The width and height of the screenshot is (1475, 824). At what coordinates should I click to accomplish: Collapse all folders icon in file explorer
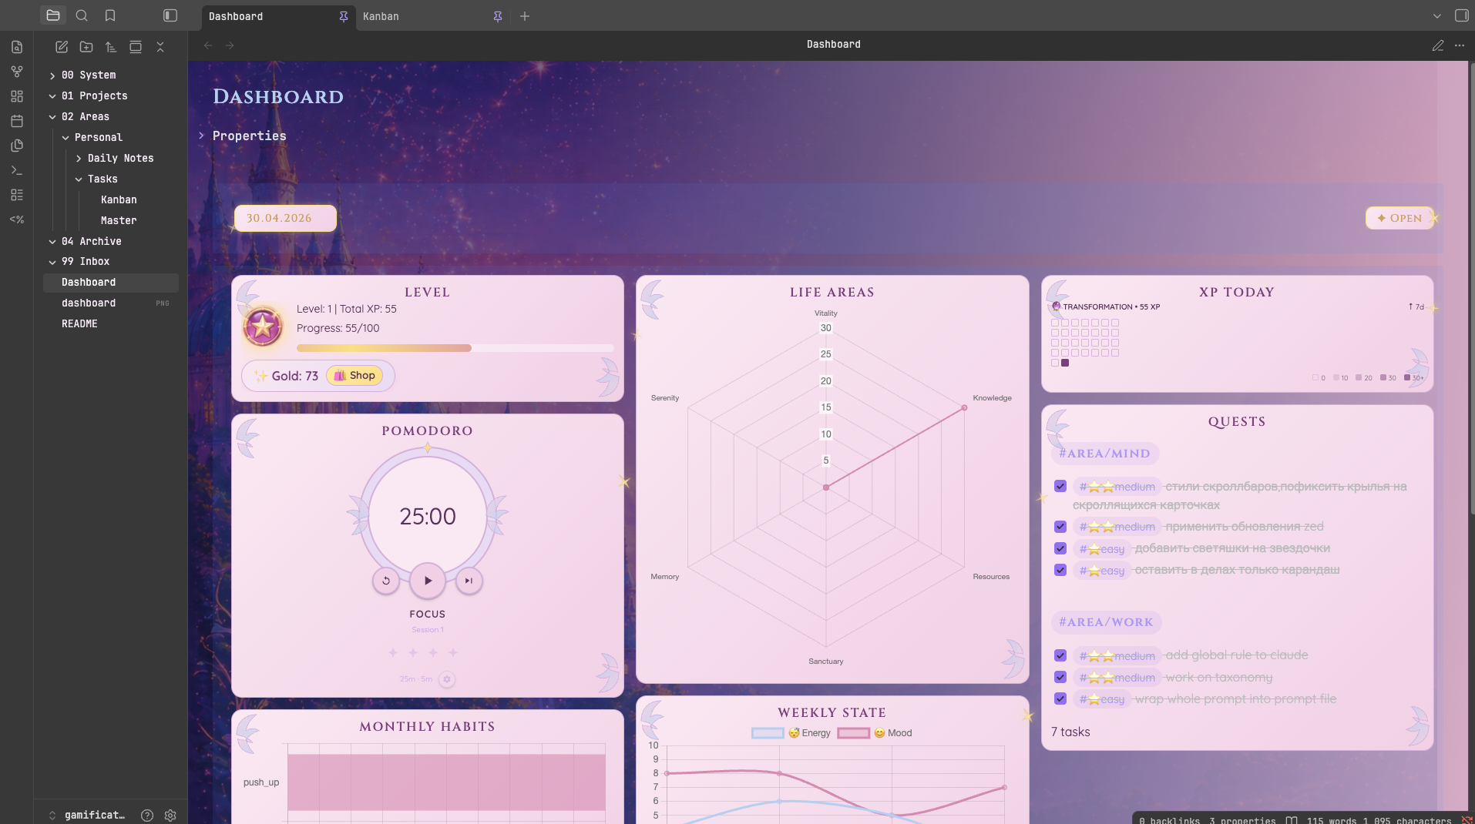click(160, 47)
